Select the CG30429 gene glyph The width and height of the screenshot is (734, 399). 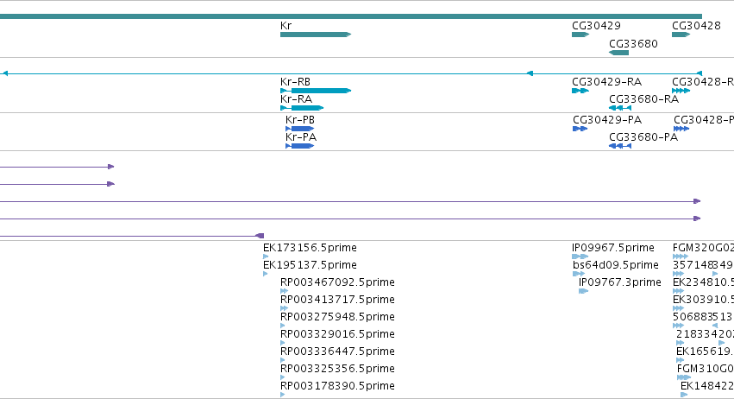[580, 35]
